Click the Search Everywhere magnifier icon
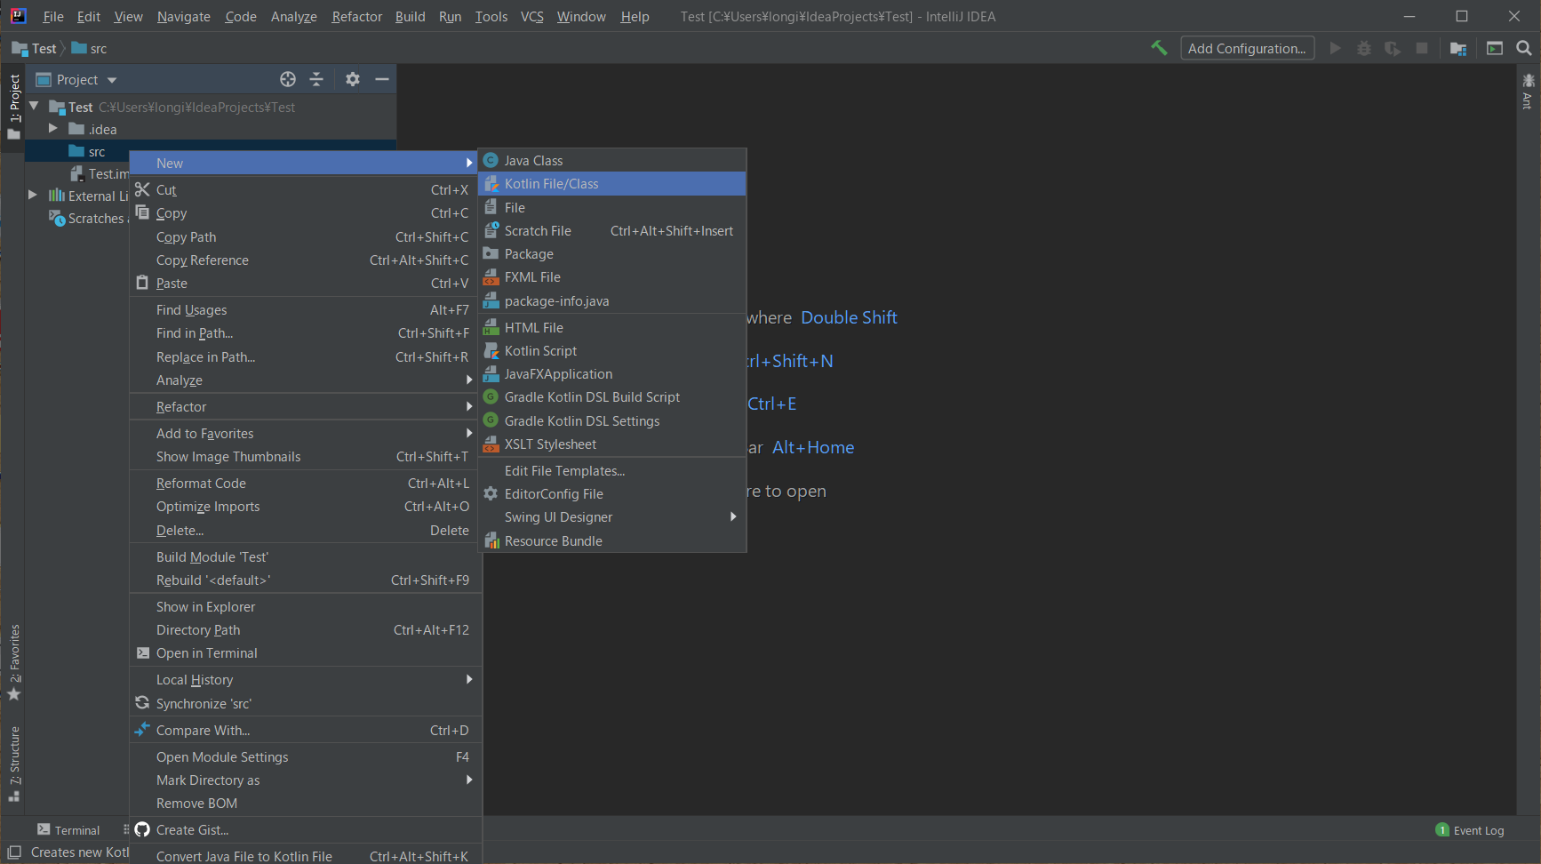Viewport: 1541px width, 864px height. click(x=1524, y=48)
